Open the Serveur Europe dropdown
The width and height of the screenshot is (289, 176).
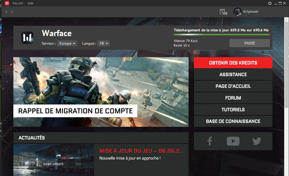coord(67,43)
